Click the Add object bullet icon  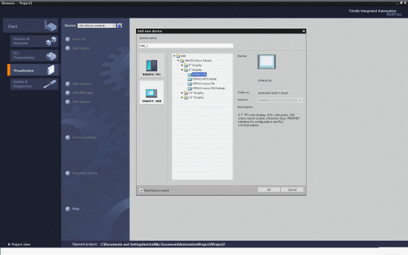(67, 48)
